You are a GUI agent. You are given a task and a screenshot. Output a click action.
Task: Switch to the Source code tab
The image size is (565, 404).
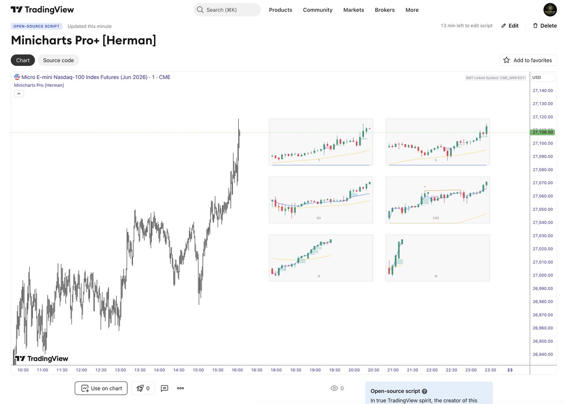(x=58, y=60)
